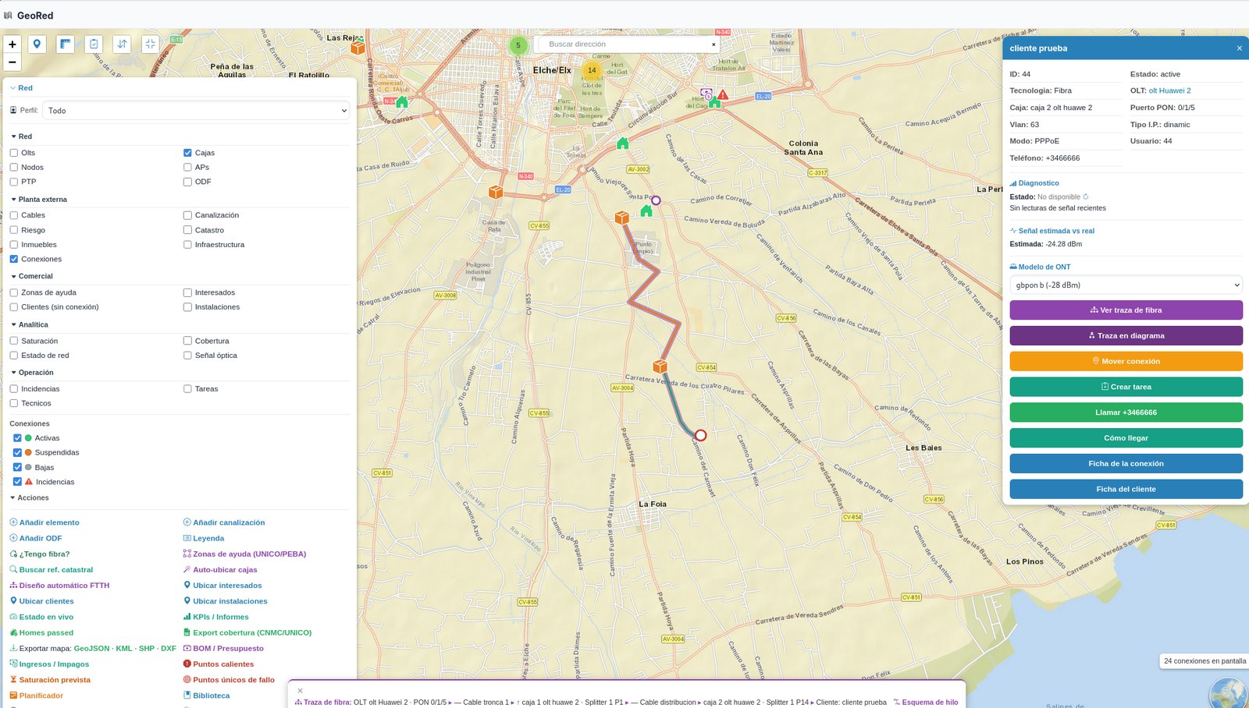
Task: Collapse the Analítica section
Action: [x=29, y=324]
